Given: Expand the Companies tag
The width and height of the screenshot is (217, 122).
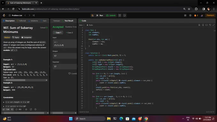Looking at the screenshot, I should [26, 37].
